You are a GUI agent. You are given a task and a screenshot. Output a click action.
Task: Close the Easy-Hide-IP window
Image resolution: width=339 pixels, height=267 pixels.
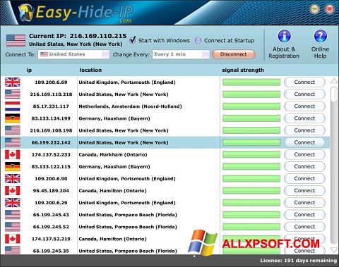[329, 9]
